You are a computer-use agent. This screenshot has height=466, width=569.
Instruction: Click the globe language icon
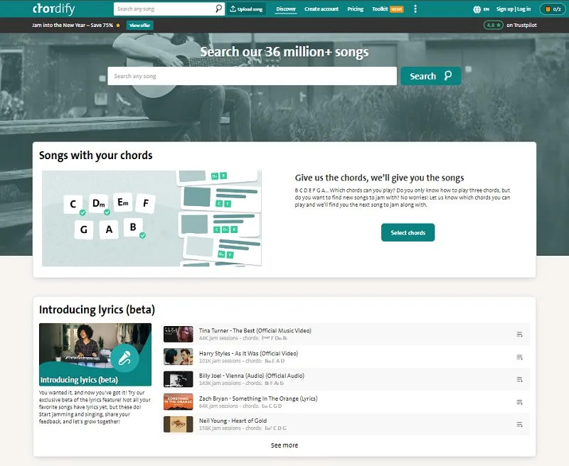tap(477, 9)
